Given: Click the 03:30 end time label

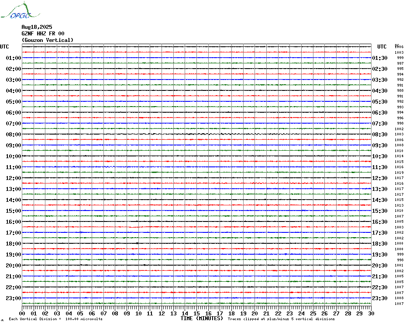Looking at the screenshot, I should (x=380, y=80).
